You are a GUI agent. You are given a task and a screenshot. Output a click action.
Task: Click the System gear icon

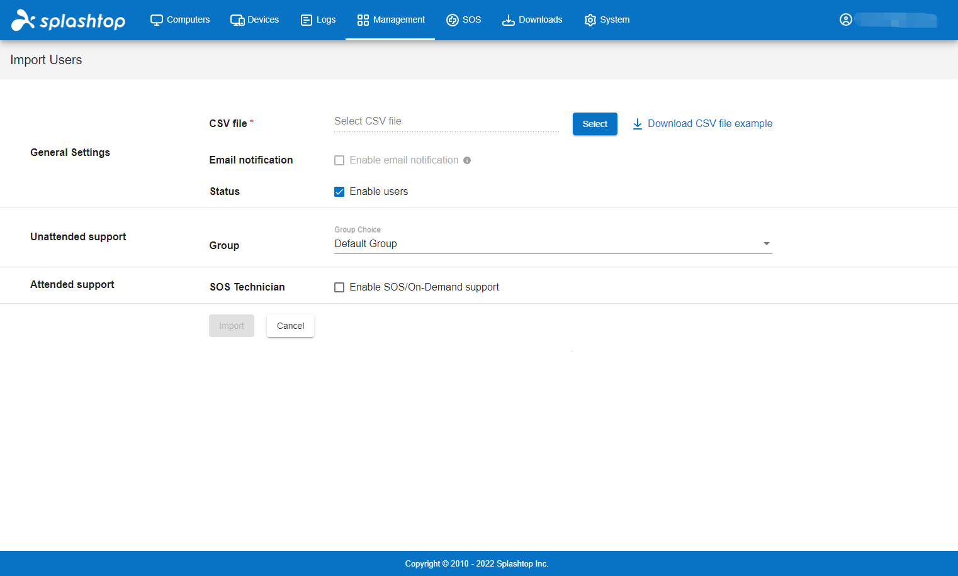tap(590, 20)
